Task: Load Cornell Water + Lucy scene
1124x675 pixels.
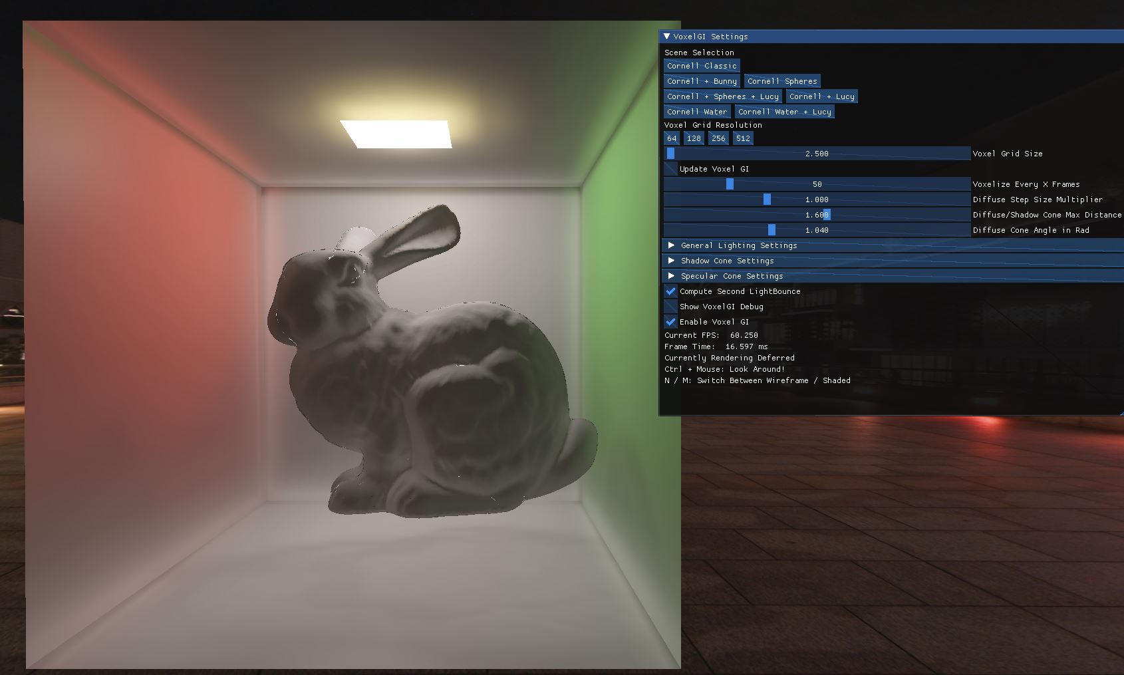Action: pyautogui.click(x=784, y=112)
